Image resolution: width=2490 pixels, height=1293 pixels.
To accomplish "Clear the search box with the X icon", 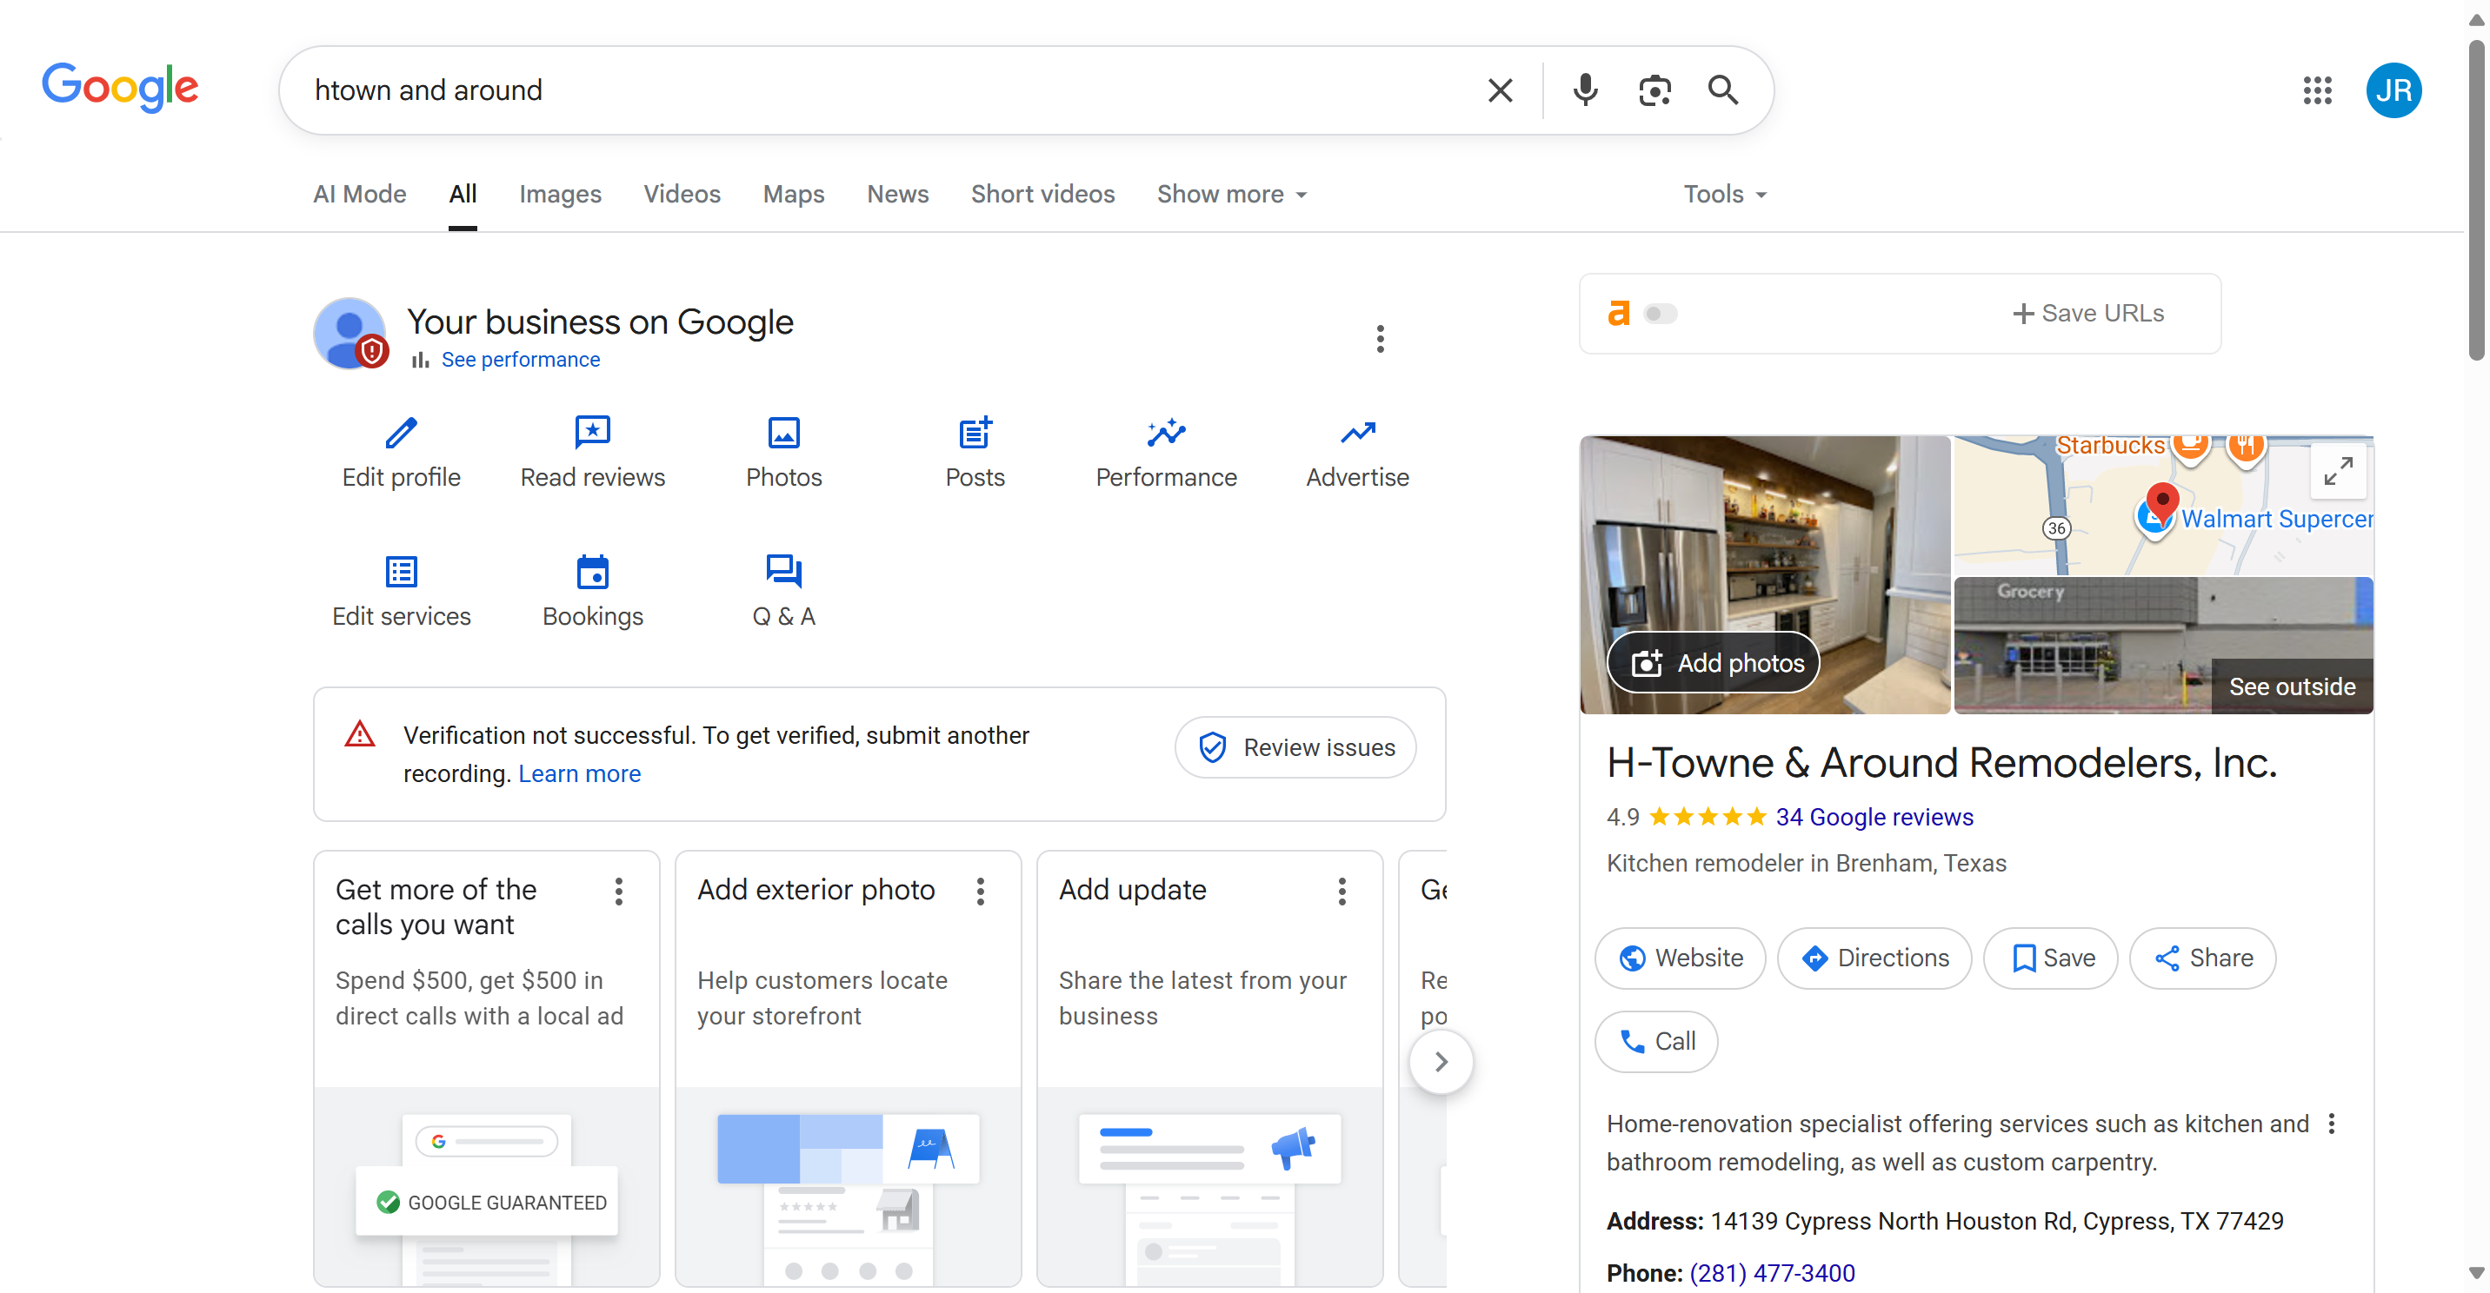I will pyautogui.click(x=1499, y=90).
